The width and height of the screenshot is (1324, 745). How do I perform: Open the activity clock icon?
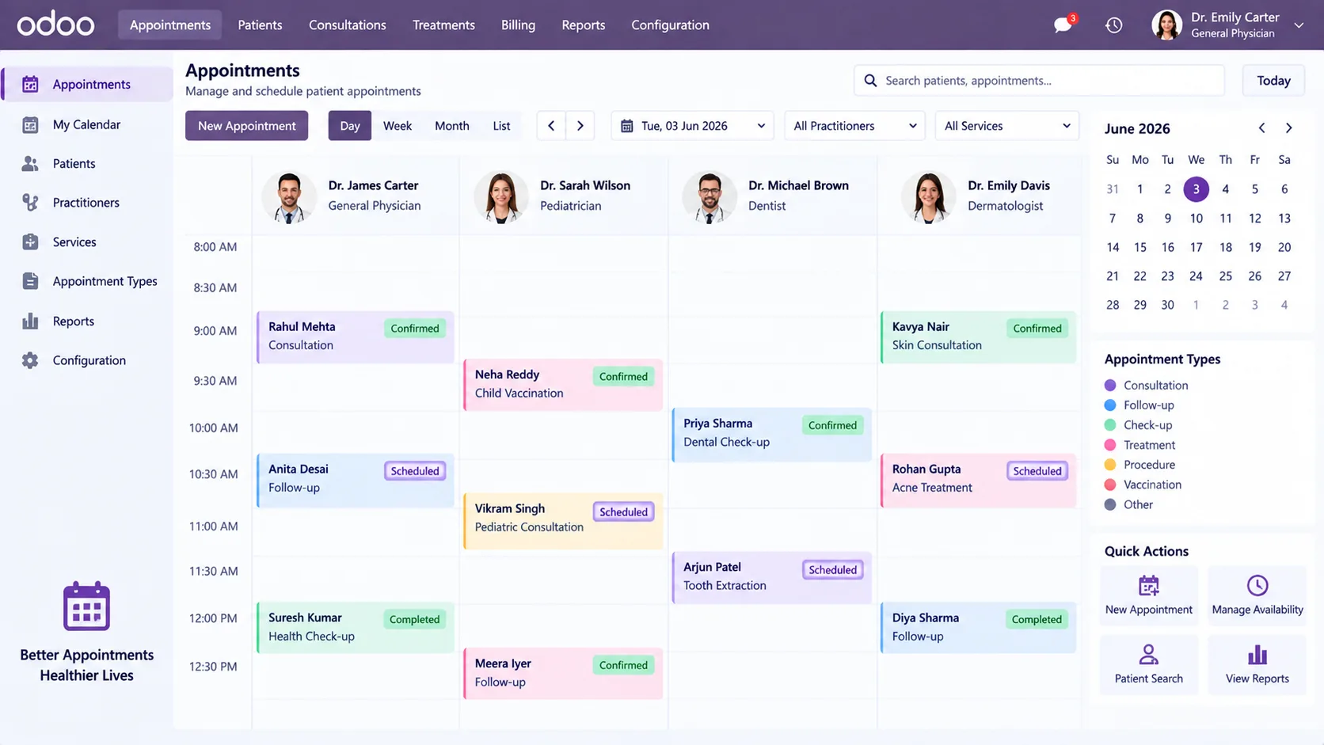[x=1113, y=25]
